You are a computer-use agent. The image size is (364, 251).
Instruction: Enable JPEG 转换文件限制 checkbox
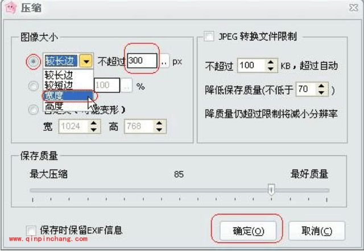point(209,36)
